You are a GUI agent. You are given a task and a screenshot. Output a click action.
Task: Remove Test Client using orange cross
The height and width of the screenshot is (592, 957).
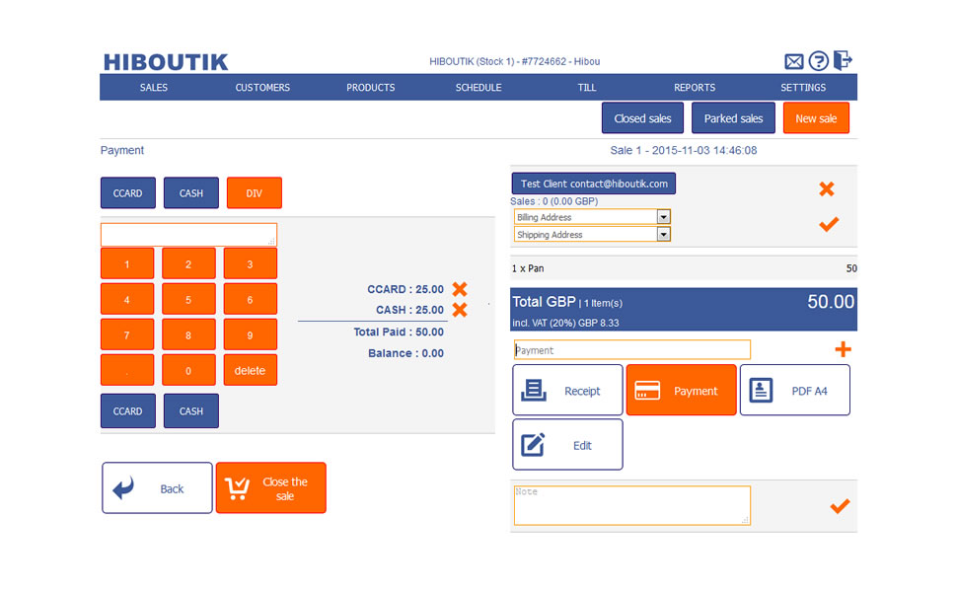tap(827, 188)
